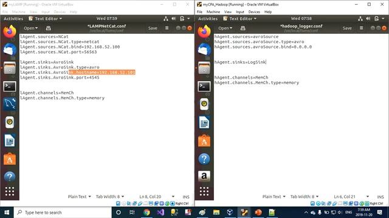The width and height of the screenshot is (389, 218).
Task: Open LibreOffice Writer in the myCPA_Hadoop dock
Action: pos(204,122)
